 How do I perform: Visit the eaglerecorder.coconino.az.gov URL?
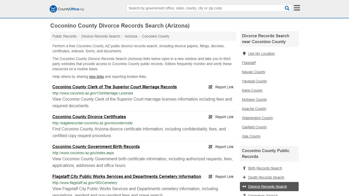[93, 123]
